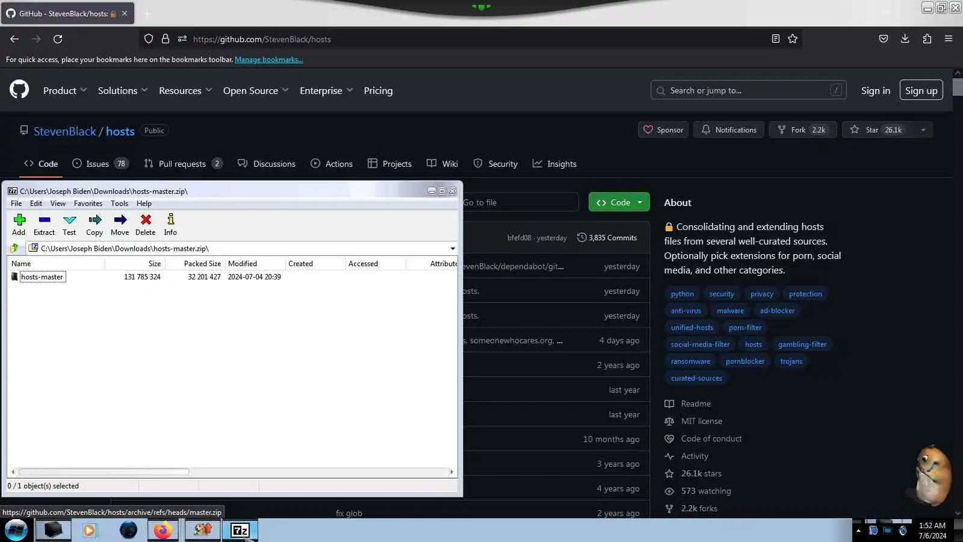Image resolution: width=963 pixels, height=542 pixels.
Task: Open the Windows Start menu
Action: tap(16, 531)
